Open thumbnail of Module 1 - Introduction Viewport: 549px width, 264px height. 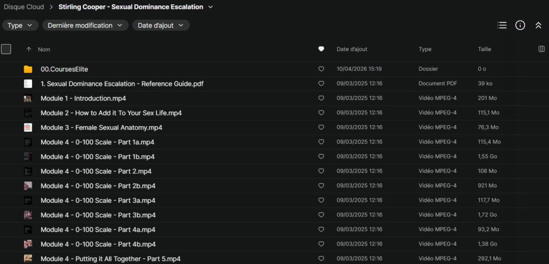(x=28, y=99)
